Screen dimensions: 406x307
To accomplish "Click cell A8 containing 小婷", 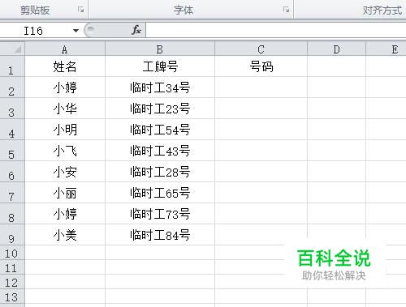I will [65, 214].
